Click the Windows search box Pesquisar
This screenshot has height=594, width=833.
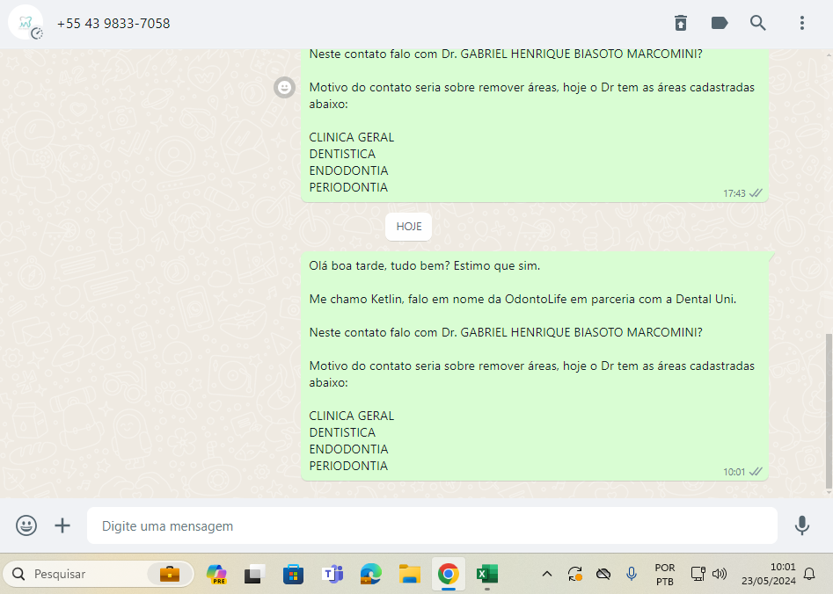point(99,574)
